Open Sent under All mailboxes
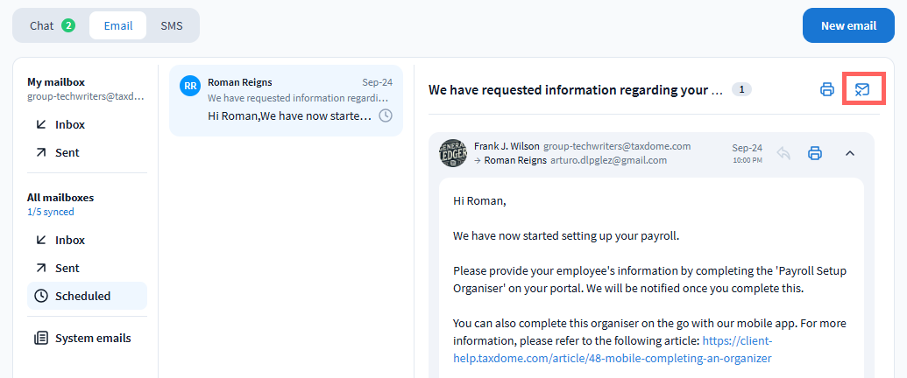This screenshot has width=907, height=378. 67,268
